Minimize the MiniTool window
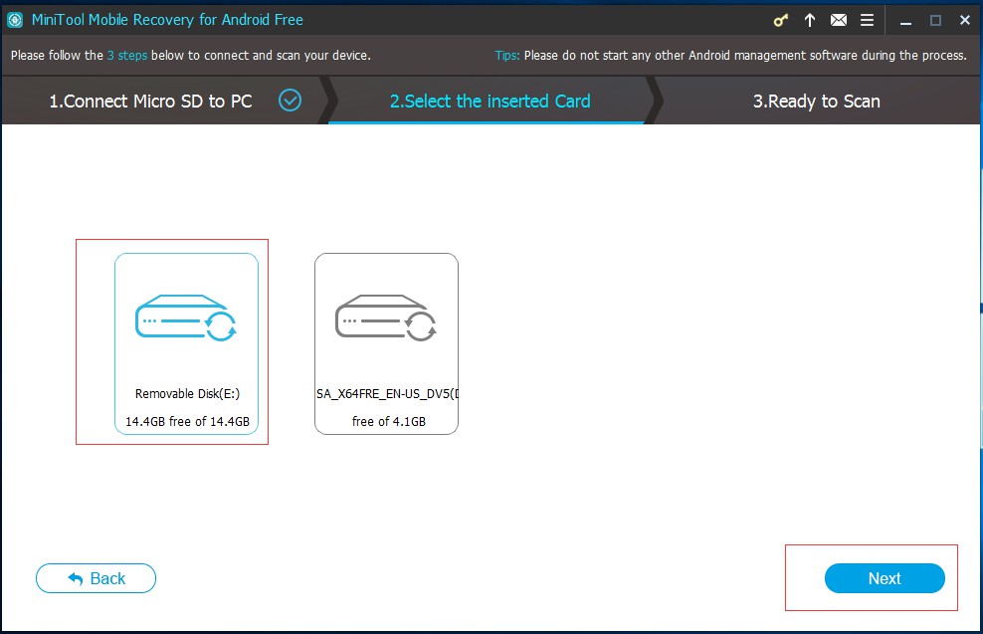 [905, 21]
